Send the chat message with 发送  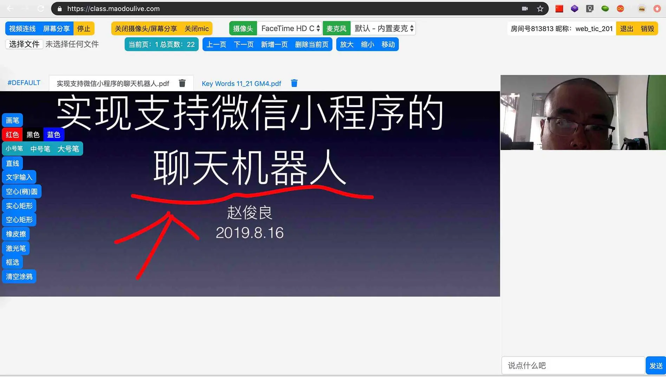click(656, 366)
